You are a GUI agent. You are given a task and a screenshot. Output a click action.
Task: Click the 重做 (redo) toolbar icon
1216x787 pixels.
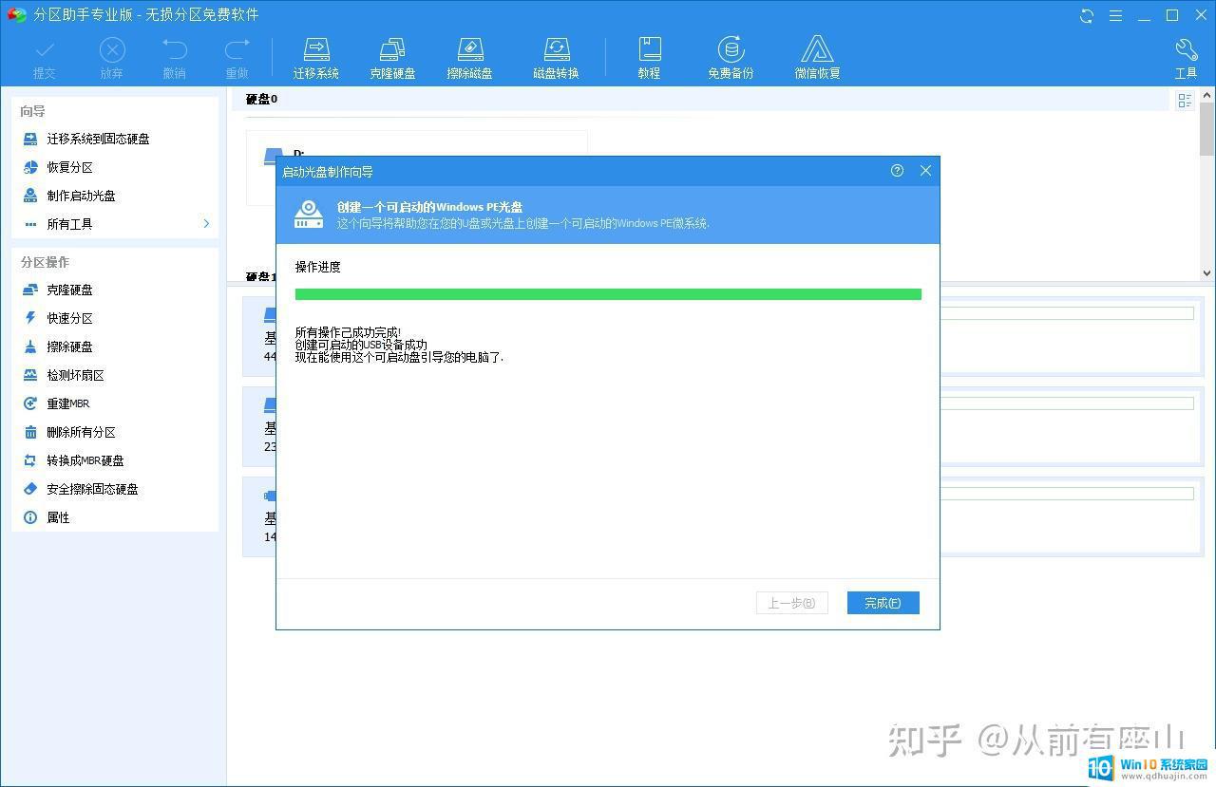coord(237,58)
